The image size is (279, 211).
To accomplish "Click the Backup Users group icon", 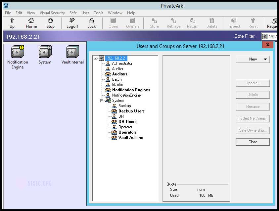I will coord(114,111).
